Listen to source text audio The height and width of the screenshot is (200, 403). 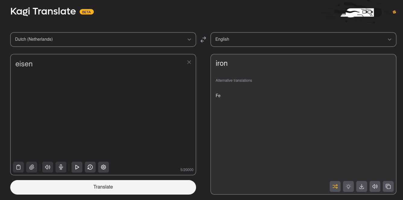pyautogui.click(x=48, y=167)
